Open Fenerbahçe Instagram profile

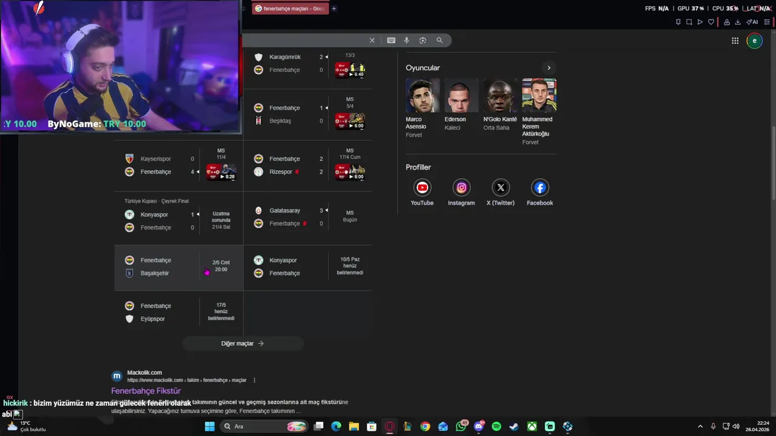pyautogui.click(x=461, y=193)
